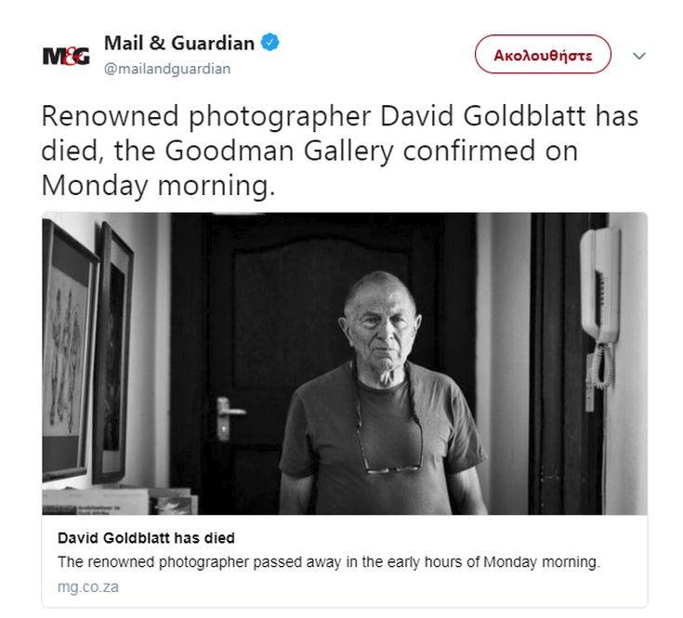Image resolution: width=683 pixels, height=618 pixels.
Task: Visit the @mailandguardian handle
Action: (167, 69)
